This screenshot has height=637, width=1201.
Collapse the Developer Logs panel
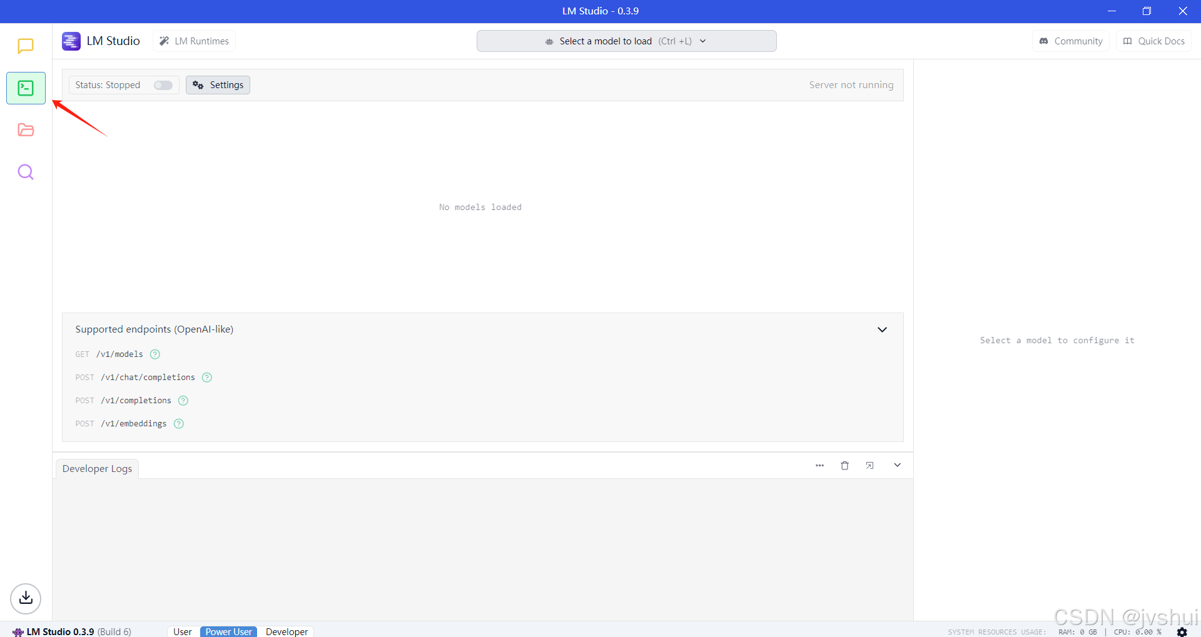[x=897, y=466]
